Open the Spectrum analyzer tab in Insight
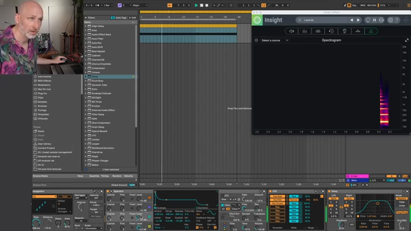This screenshot has width=411, height=231. pos(358,31)
